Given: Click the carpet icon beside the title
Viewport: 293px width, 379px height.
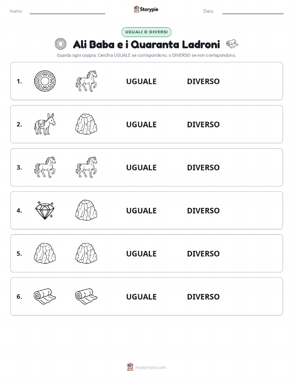Looking at the screenshot, I should 232,44.
